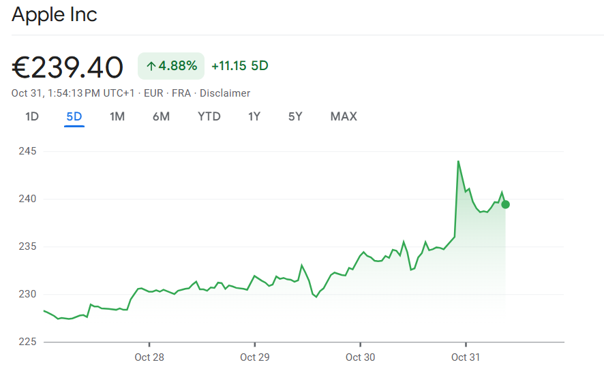The width and height of the screenshot is (604, 371).
Task: Click the green up arrow icon
Action: click(x=151, y=66)
